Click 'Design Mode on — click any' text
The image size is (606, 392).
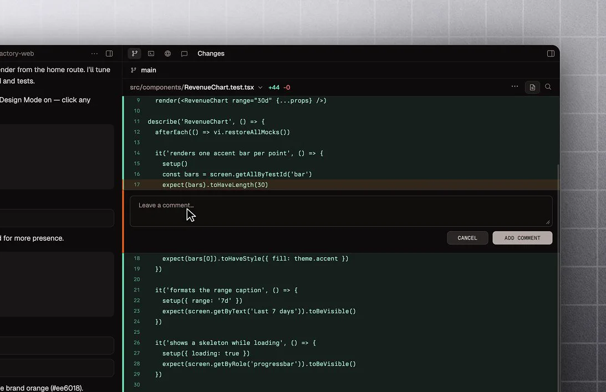tap(45, 100)
